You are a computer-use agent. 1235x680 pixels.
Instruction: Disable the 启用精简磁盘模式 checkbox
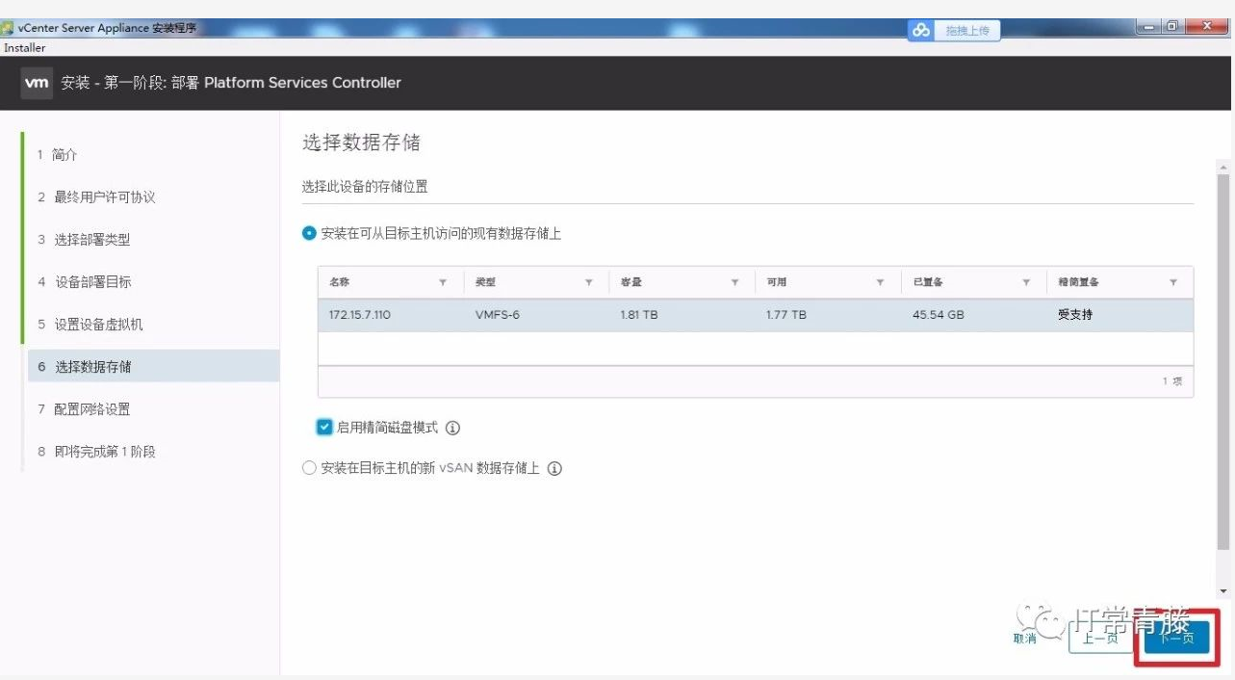pos(324,427)
